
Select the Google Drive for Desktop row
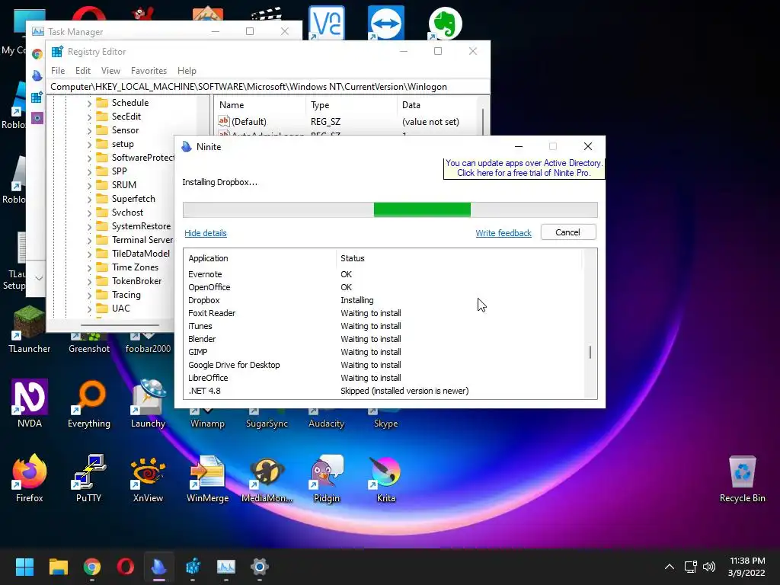(x=382, y=365)
